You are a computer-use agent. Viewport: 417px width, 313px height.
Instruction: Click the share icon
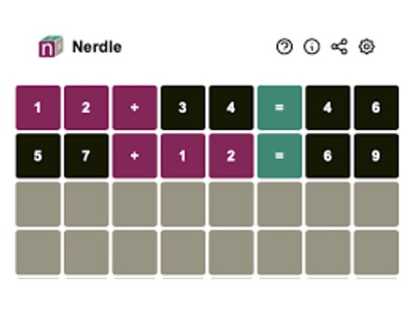[339, 47]
